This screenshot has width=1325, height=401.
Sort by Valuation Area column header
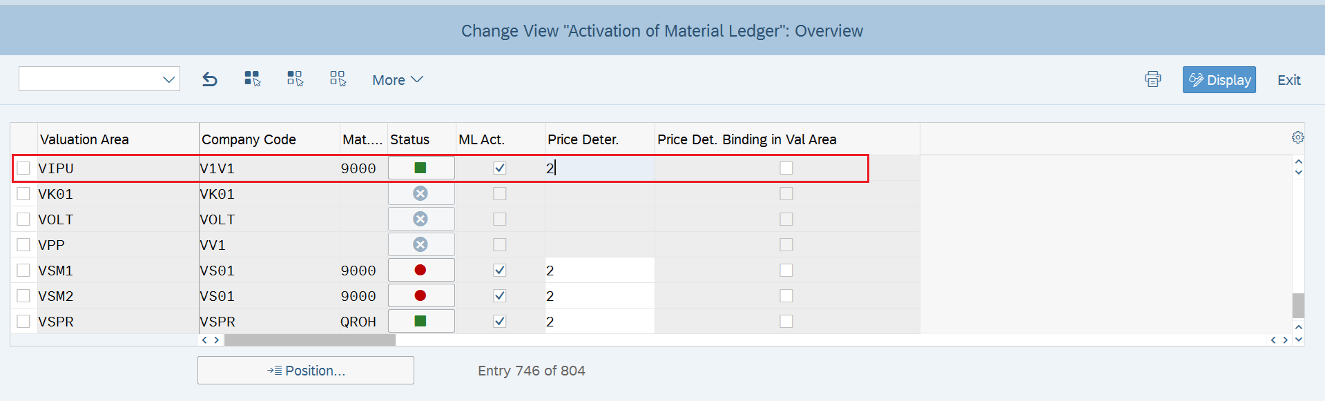pos(84,139)
